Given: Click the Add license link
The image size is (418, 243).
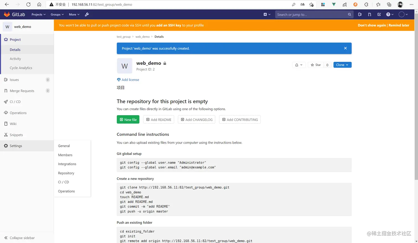Looking at the screenshot, I should [x=128, y=80].
